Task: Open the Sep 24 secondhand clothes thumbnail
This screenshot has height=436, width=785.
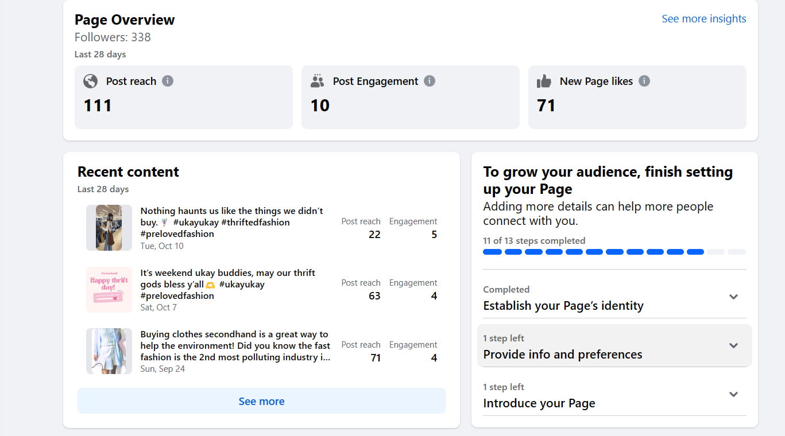Action: coord(109,351)
